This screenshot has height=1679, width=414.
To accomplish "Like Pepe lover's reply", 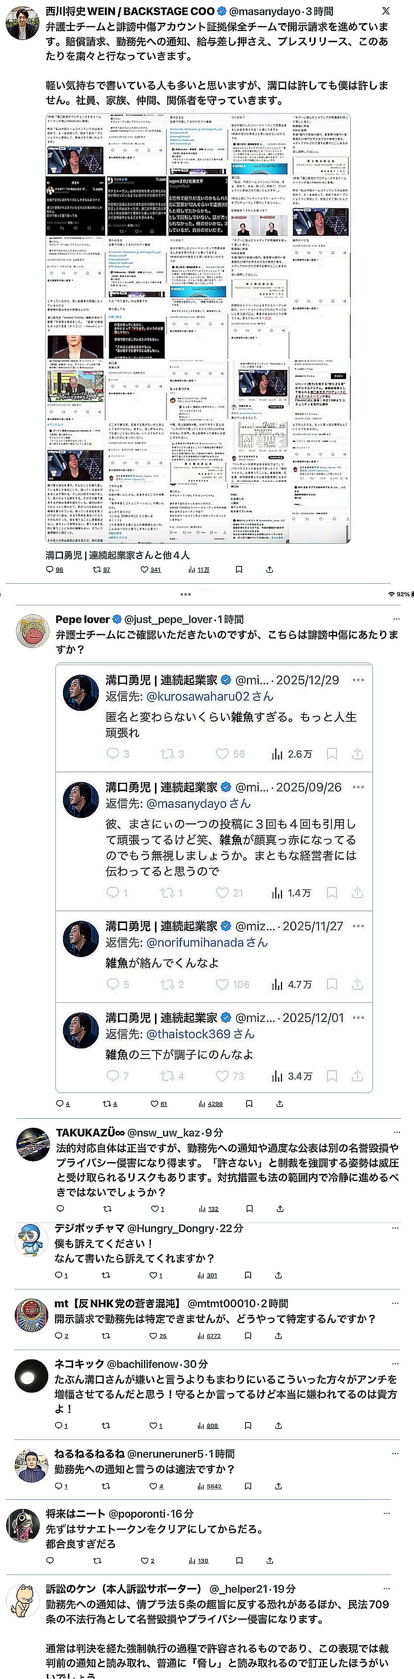I will coord(154,1104).
